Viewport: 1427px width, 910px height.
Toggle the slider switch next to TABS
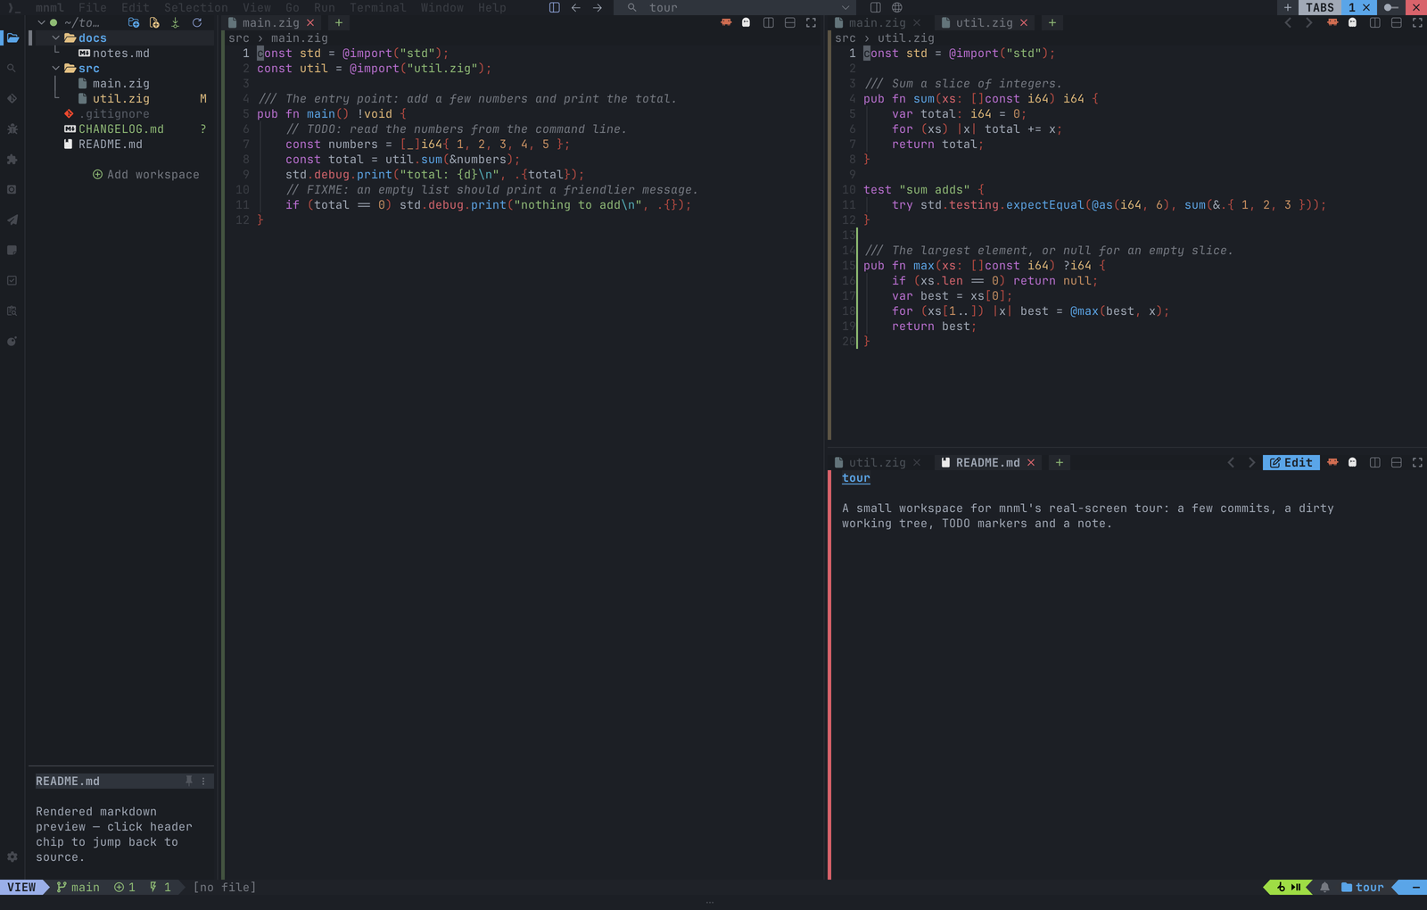click(x=1391, y=8)
